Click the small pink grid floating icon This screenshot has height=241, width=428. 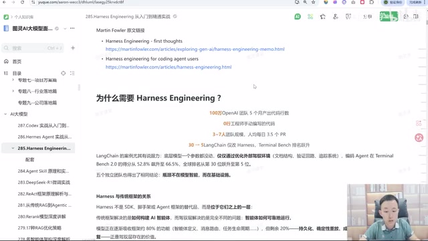[x=419, y=123]
